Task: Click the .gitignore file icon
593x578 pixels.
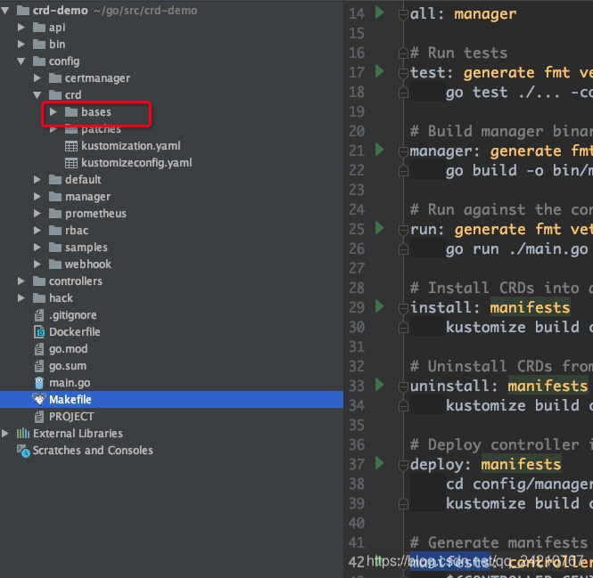Action: coord(39,315)
